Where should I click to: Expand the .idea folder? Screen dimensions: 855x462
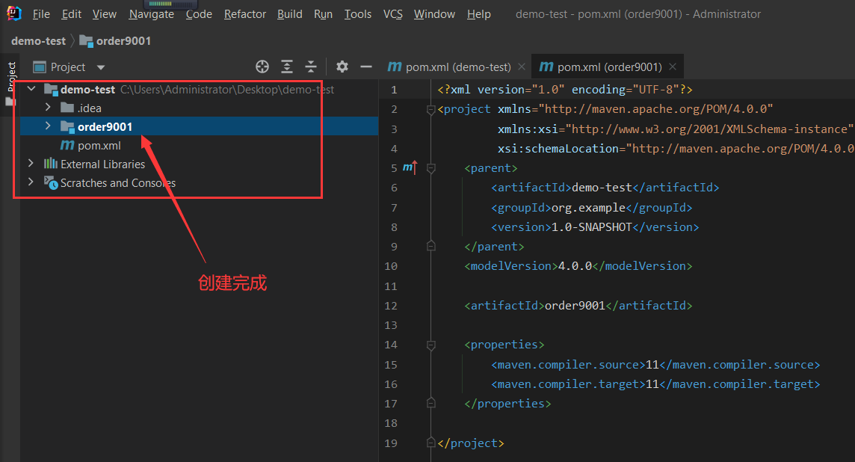pos(48,107)
